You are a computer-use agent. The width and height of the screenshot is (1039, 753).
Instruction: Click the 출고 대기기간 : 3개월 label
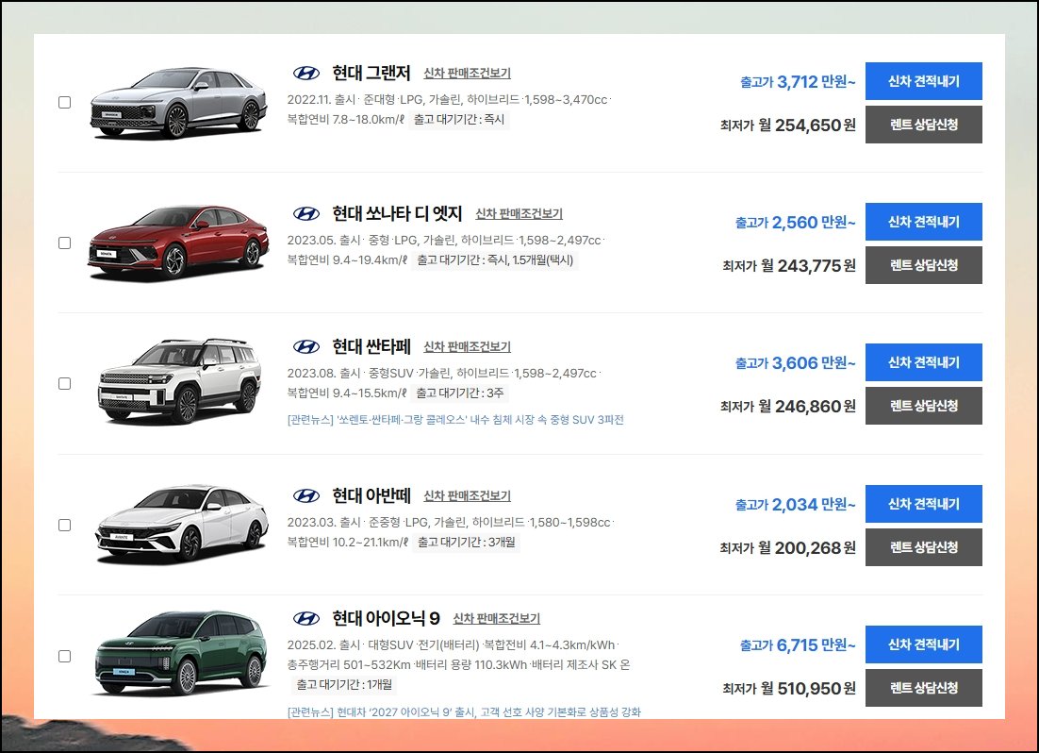click(x=466, y=542)
